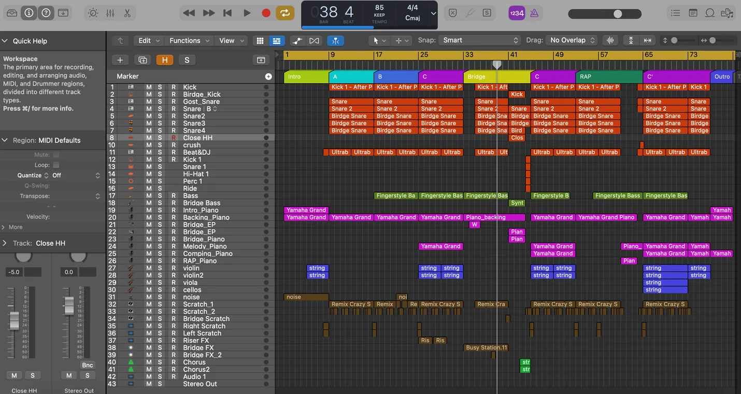Open the Drag No Overlap dropdown
This screenshot has width=741, height=394.
(572, 40)
